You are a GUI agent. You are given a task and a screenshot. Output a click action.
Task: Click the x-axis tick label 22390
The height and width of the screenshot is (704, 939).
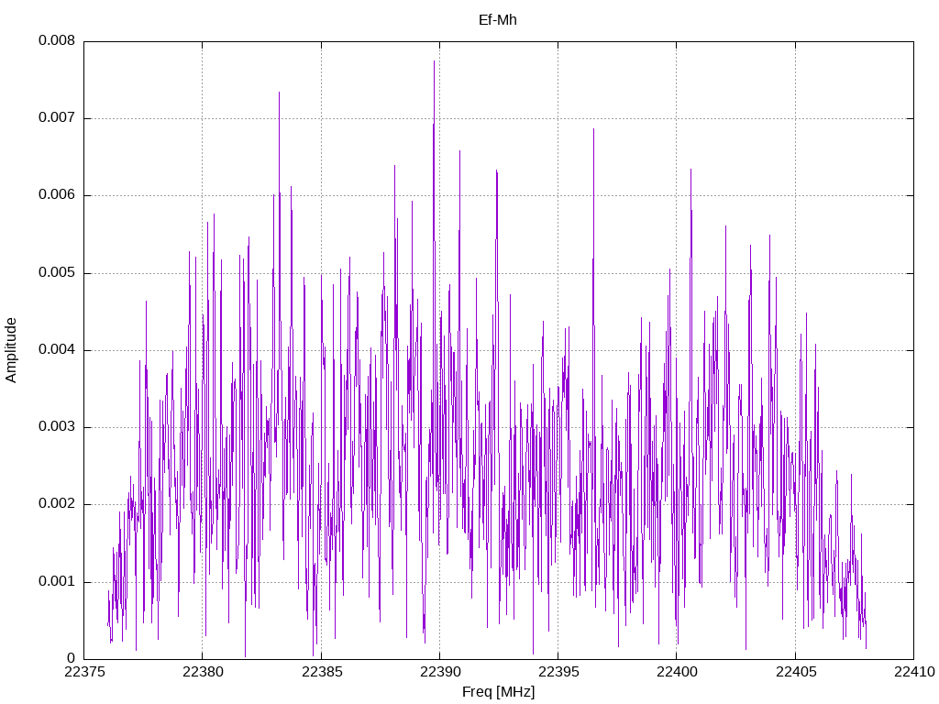click(x=439, y=672)
